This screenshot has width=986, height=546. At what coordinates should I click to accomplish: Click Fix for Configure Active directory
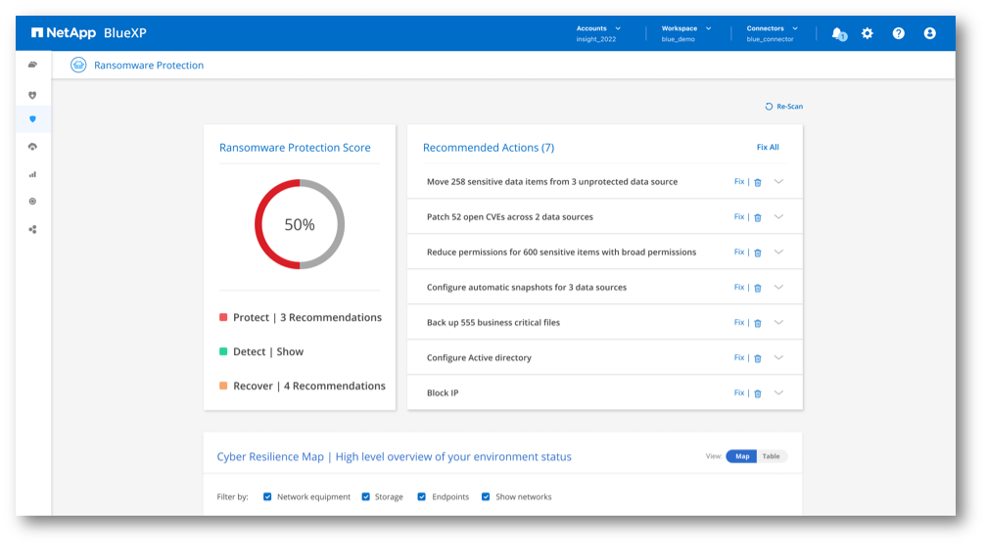coord(739,357)
